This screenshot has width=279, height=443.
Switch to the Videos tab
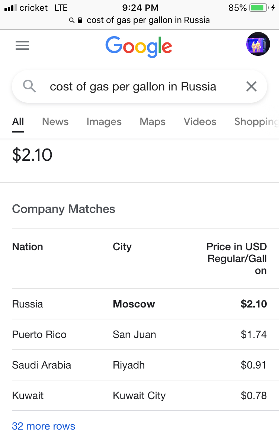coord(200,121)
